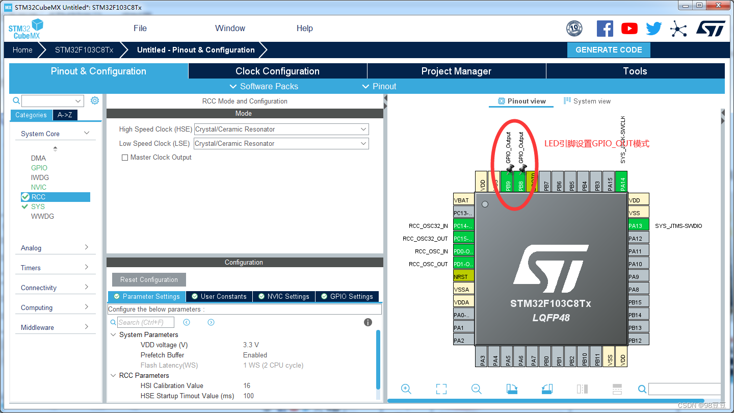Click the horizontal layout icon in pinout toolbar
This screenshot has width=734, height=413.
[x=617, y=389]
